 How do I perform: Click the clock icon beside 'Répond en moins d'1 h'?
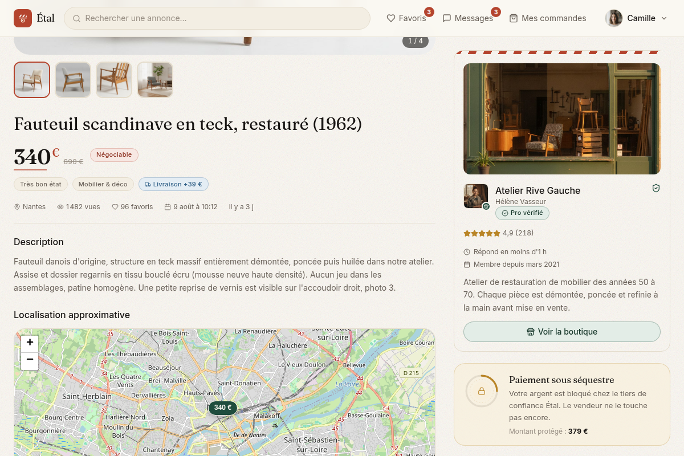(x=467, y=252)
